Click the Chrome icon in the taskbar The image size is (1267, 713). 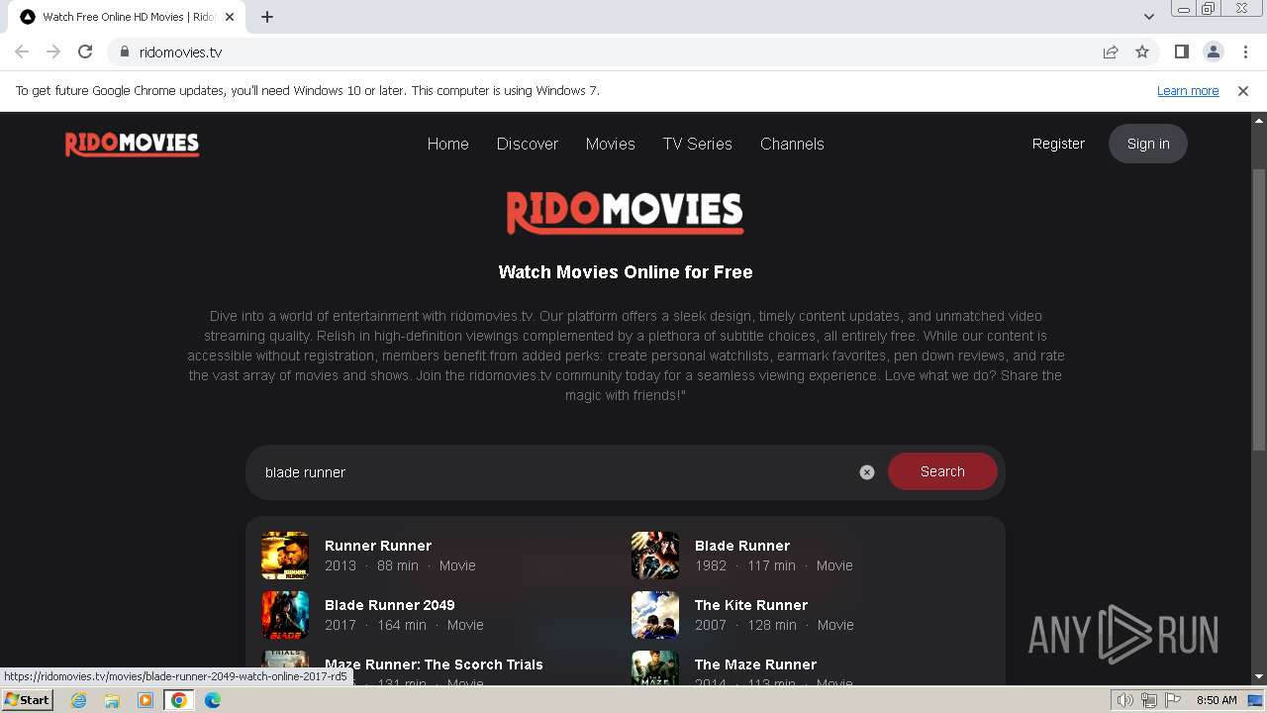[179, 700]
